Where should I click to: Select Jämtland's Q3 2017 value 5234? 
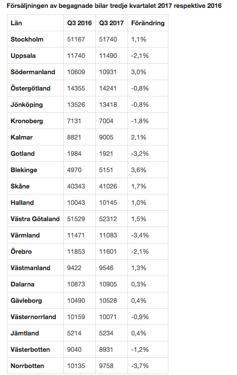[106, 333]
